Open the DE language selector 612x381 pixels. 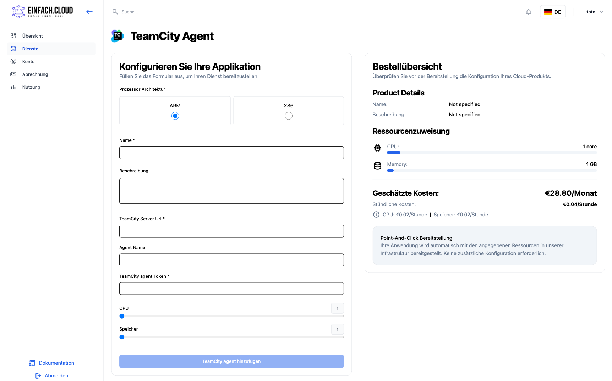[x=552, y=12]
